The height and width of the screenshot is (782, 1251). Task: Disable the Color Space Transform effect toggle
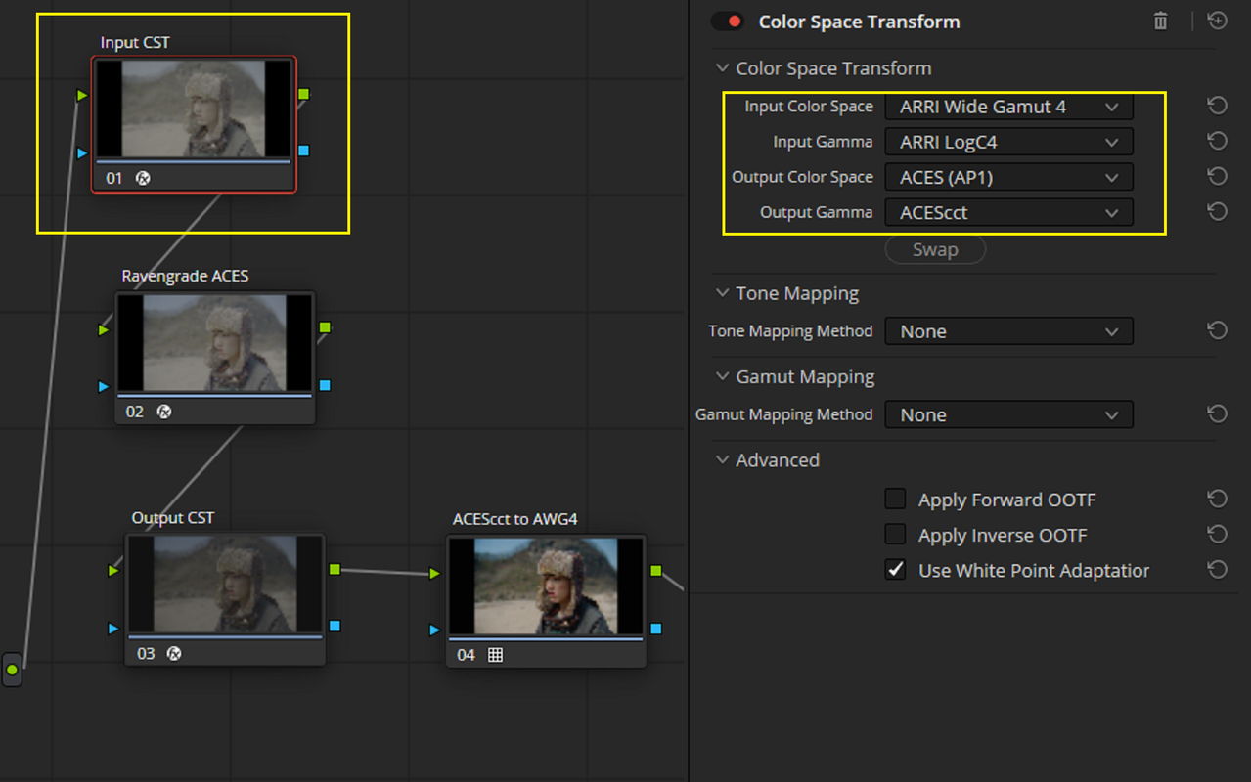[727, 22]
